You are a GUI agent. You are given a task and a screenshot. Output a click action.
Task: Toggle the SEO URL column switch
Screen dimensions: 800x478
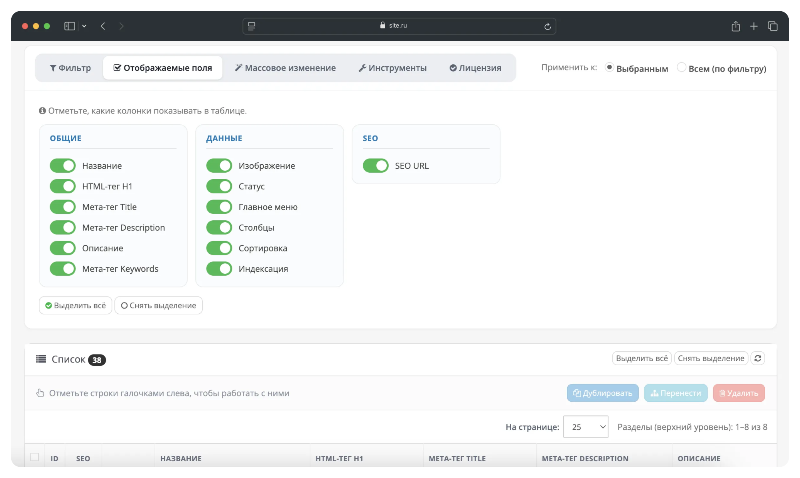coord(376,165)
